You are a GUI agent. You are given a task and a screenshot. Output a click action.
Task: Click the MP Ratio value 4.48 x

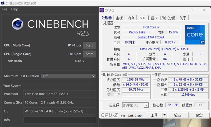[79, 61]
